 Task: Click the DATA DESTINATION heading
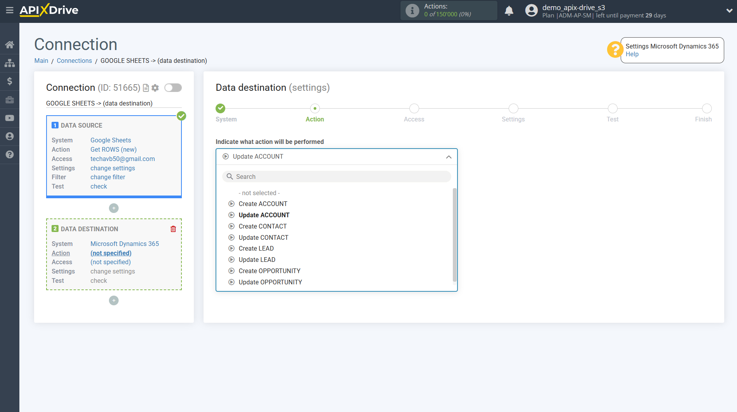[89, 229]
